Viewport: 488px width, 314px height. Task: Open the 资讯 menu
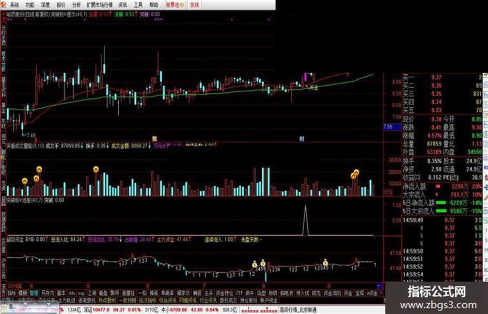[x=123, y=5]
